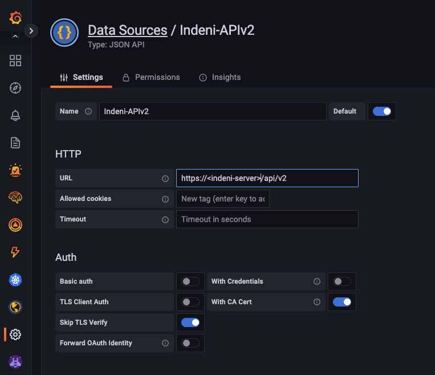Click the info icon beside URL label
The image size is (435, 375).
click(x=165, y=179)
